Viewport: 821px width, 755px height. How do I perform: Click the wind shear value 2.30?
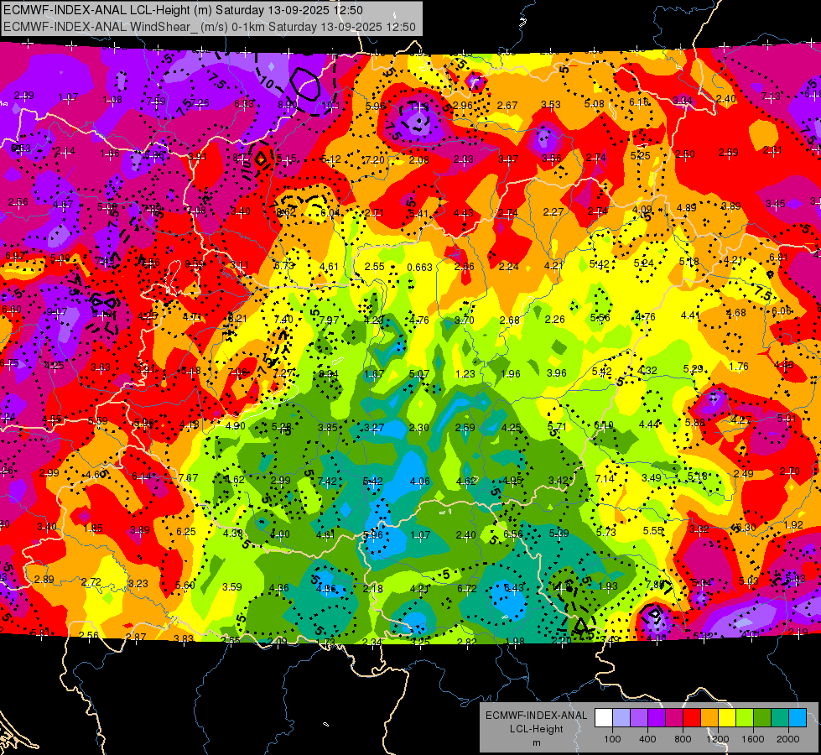418,428
